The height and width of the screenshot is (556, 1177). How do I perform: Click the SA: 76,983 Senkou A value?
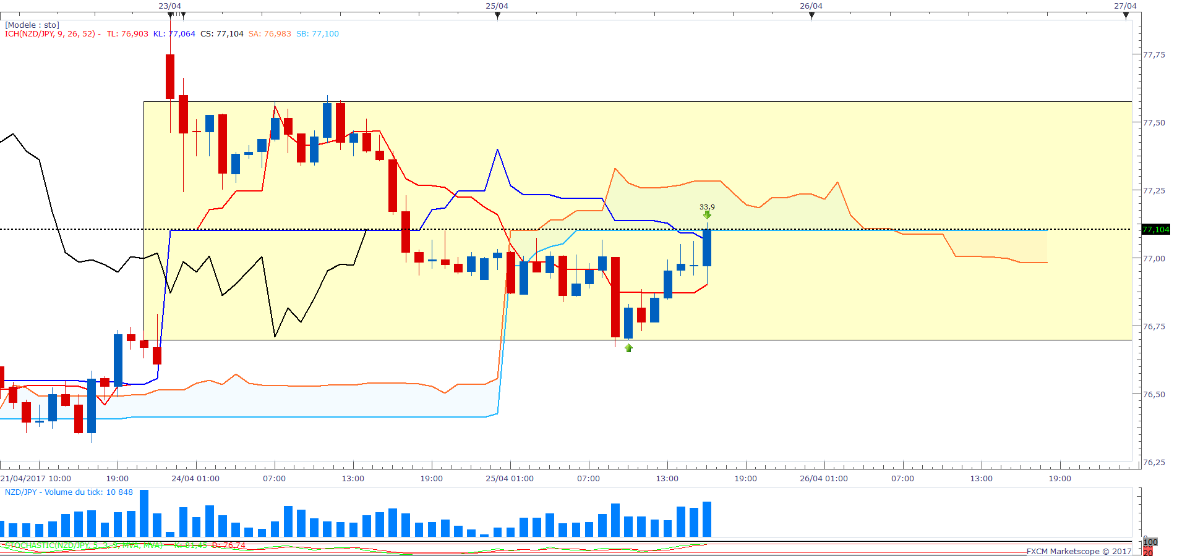click(x=270, y=34)
